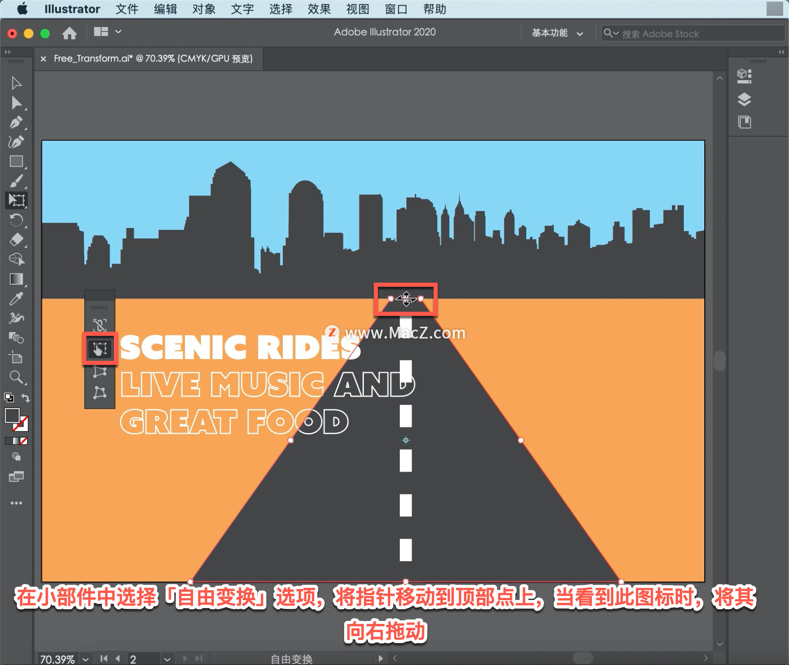
Task: Go to next artboard arrow
Action: 185,658
